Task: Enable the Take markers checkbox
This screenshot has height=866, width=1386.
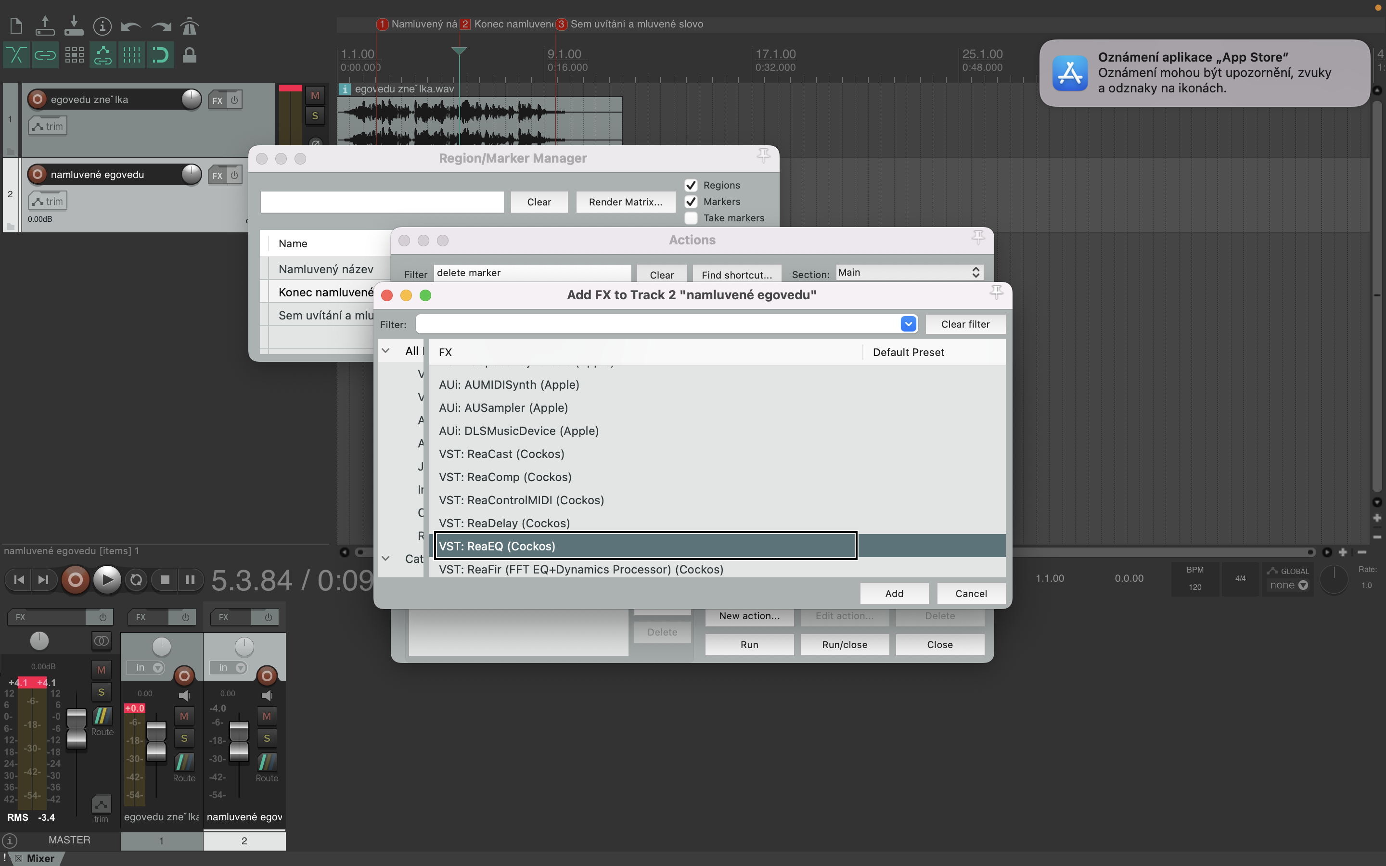Action: point(691,217)
